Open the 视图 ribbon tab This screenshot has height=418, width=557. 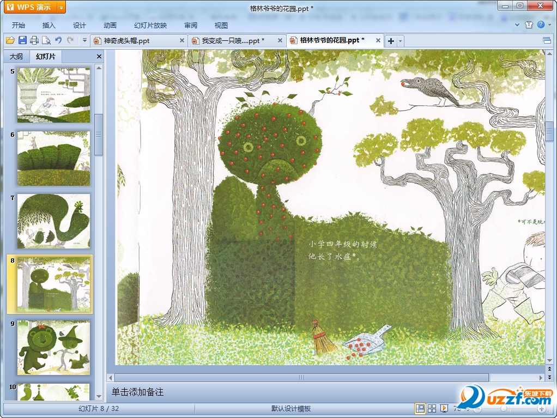click(x=221, y=25)
